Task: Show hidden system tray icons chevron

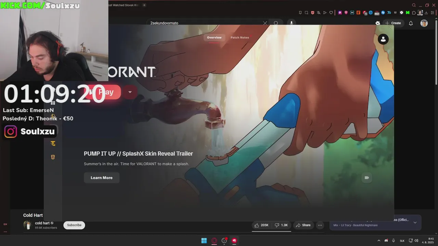Action: click(x=379, y=241)
